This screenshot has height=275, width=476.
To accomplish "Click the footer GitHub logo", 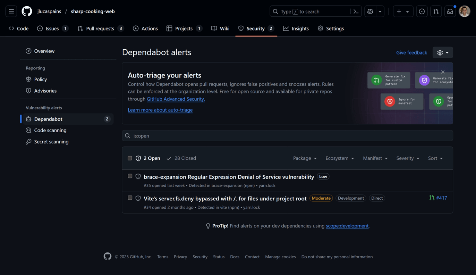I will pyautogui.click(x=108, y=256).
